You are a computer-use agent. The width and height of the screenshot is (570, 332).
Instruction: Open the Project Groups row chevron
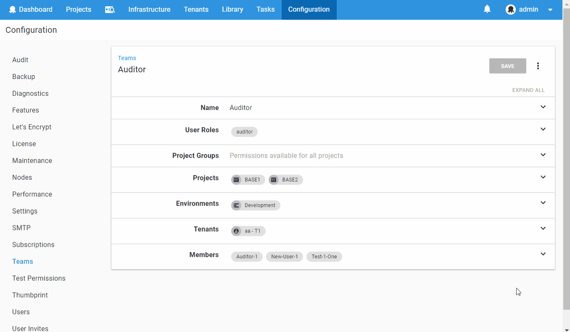click(543, 155)
